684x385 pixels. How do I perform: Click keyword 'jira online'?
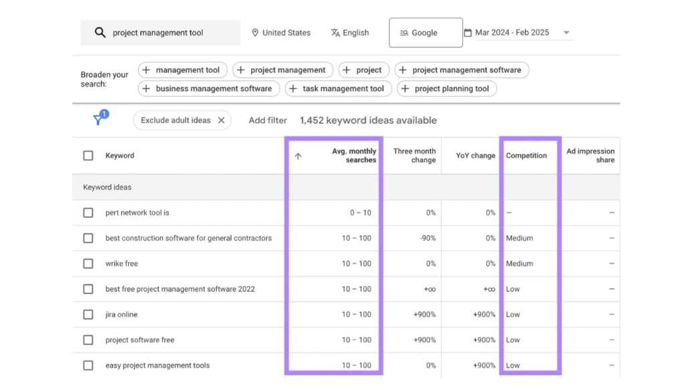(x=122, y=314)
